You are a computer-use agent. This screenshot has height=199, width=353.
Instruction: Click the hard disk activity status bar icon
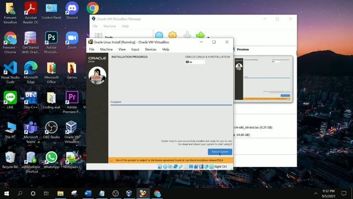tap(159, 166)
